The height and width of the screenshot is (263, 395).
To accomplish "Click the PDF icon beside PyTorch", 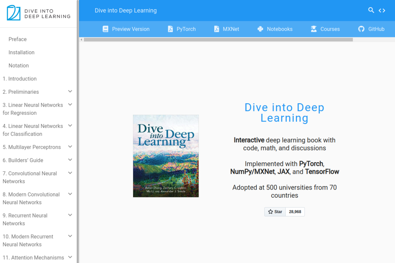I will click(170, 29).
